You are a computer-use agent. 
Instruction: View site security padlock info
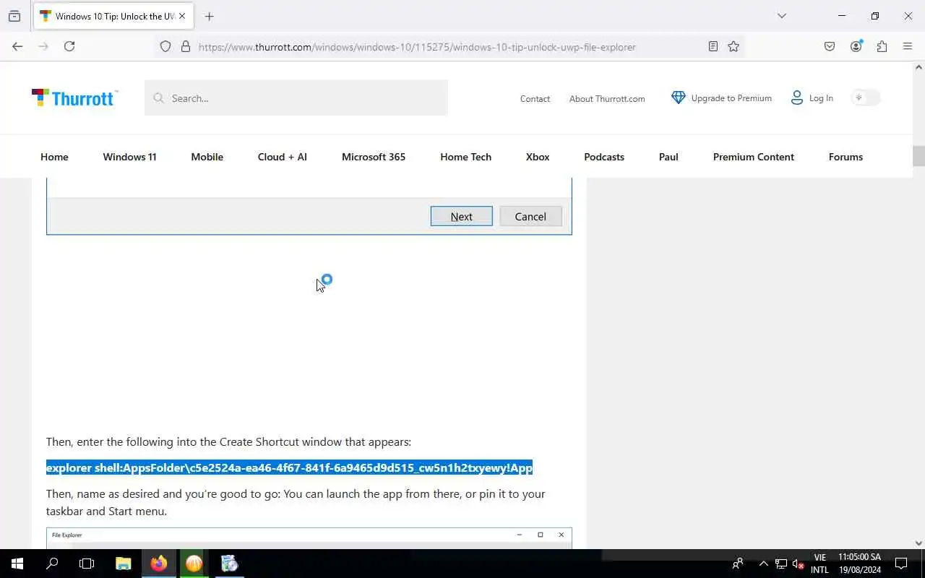click(x=186, y=46)
